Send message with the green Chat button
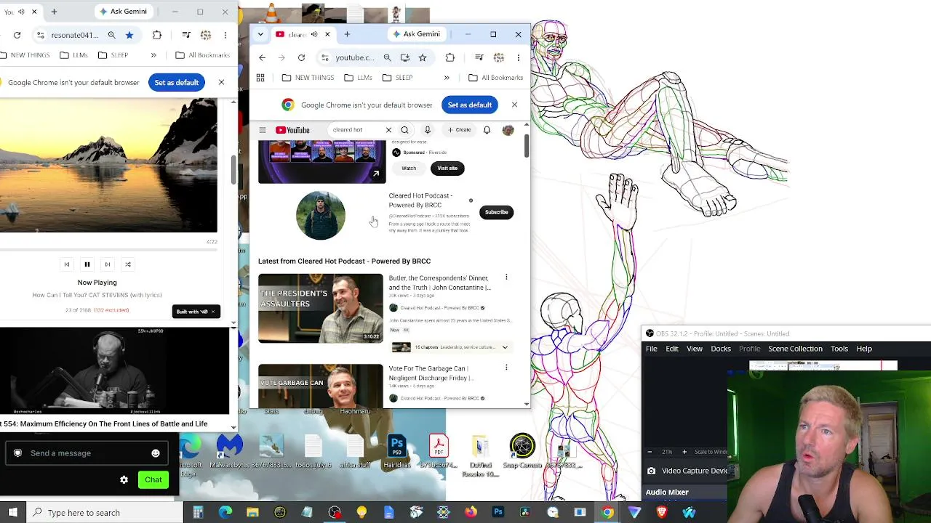This screenshot has width=931, height=523. (153, 479)
